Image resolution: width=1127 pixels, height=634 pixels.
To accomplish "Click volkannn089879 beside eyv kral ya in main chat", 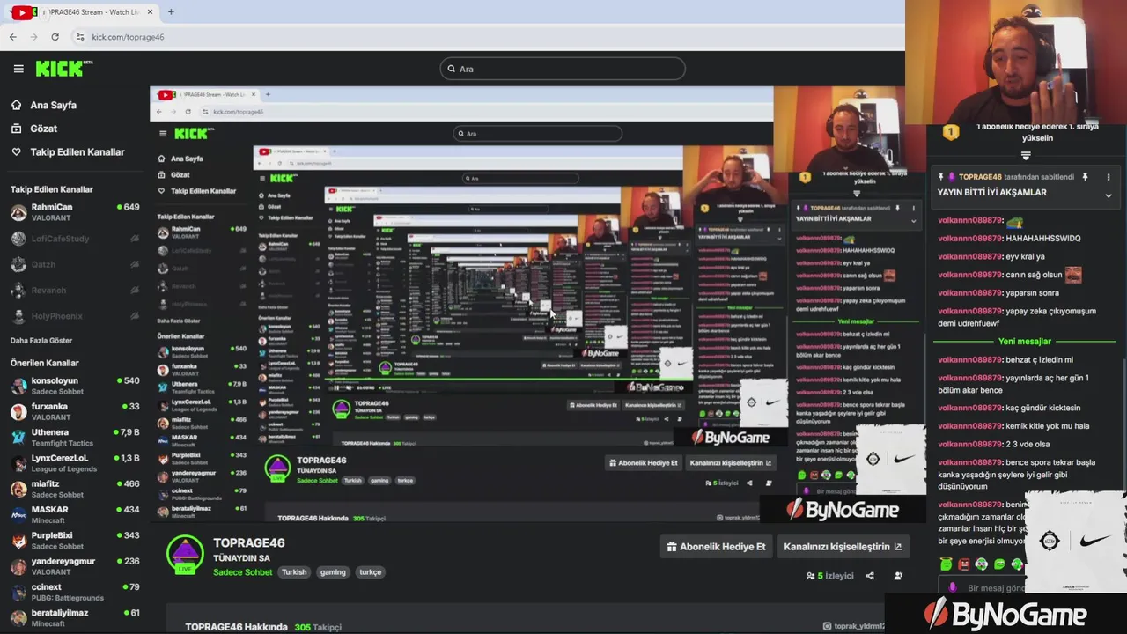I will pos(969,257).
